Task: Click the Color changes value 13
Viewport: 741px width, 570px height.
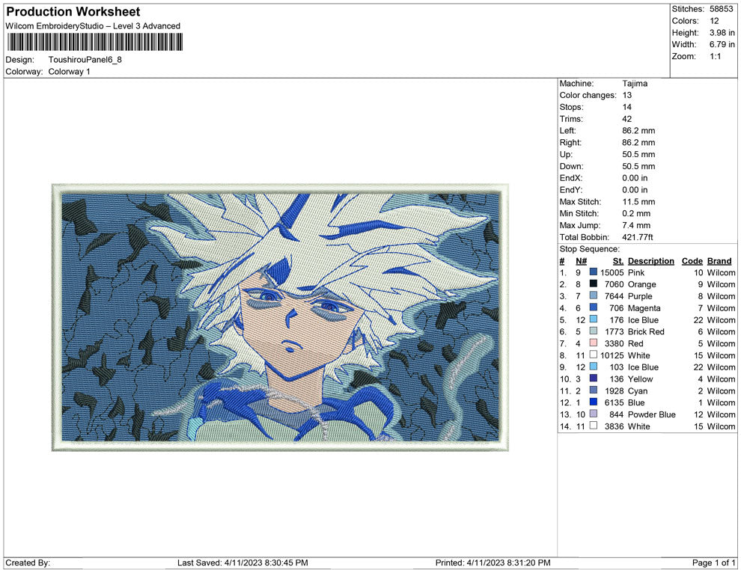Action: coord(626,95)
